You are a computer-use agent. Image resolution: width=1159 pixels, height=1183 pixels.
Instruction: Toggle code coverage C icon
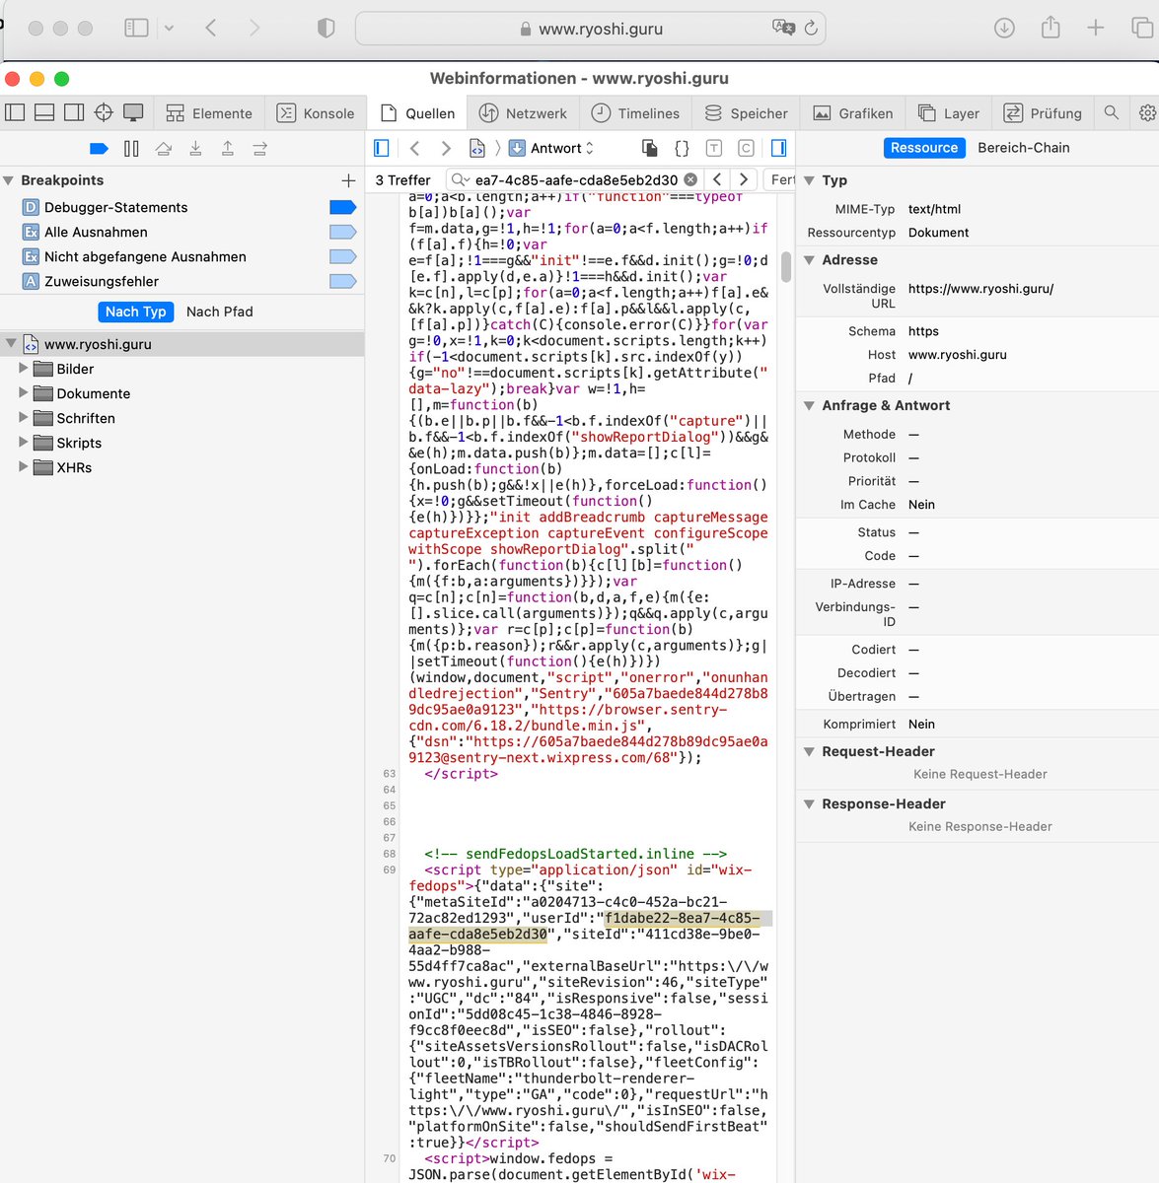click(x=746, y=148)
